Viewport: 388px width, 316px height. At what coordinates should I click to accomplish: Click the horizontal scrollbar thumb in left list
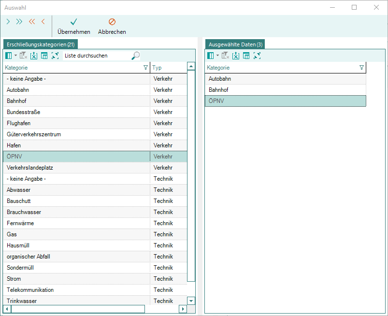pyautogui.click(x=78, y=309)
